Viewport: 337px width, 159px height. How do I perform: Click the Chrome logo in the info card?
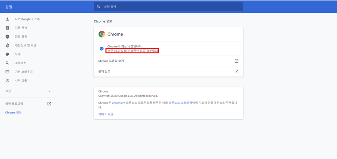[102, 34]
